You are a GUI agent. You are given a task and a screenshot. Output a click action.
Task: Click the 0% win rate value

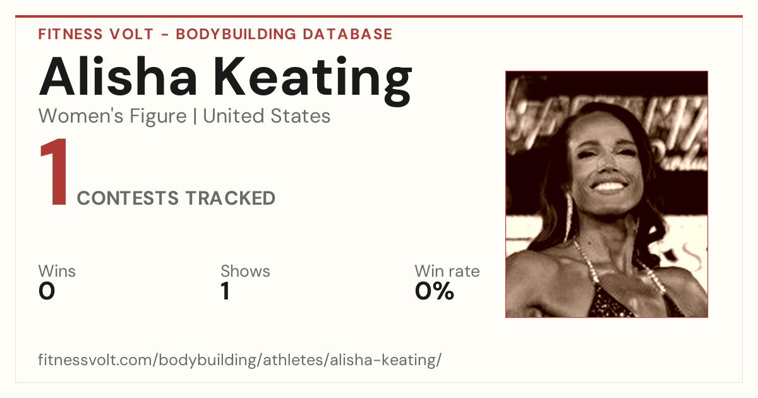435,292
